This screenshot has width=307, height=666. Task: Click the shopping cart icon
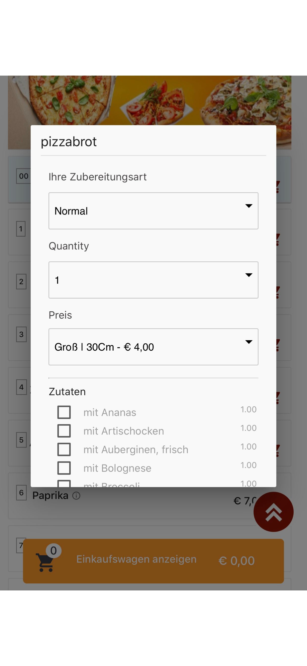(46, 562)
